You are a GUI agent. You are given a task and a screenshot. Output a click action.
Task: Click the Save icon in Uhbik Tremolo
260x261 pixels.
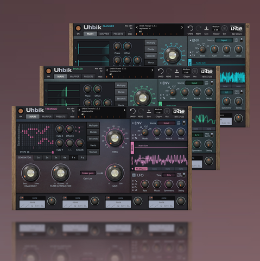tap(149, 111)
